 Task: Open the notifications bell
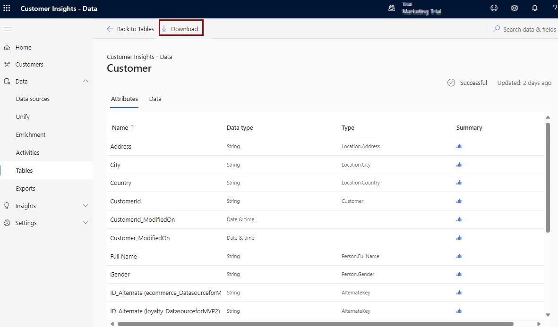coord(534,8)
